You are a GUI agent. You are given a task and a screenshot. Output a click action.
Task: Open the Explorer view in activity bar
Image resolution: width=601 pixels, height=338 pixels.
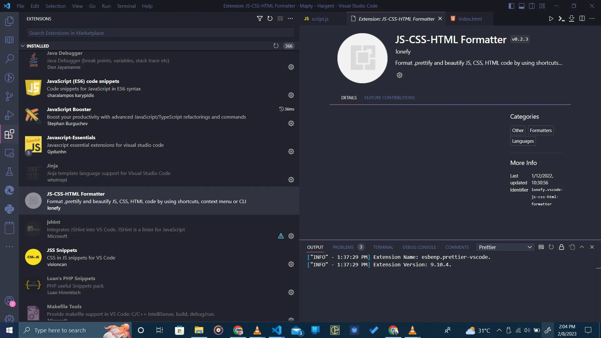(9, 21)
